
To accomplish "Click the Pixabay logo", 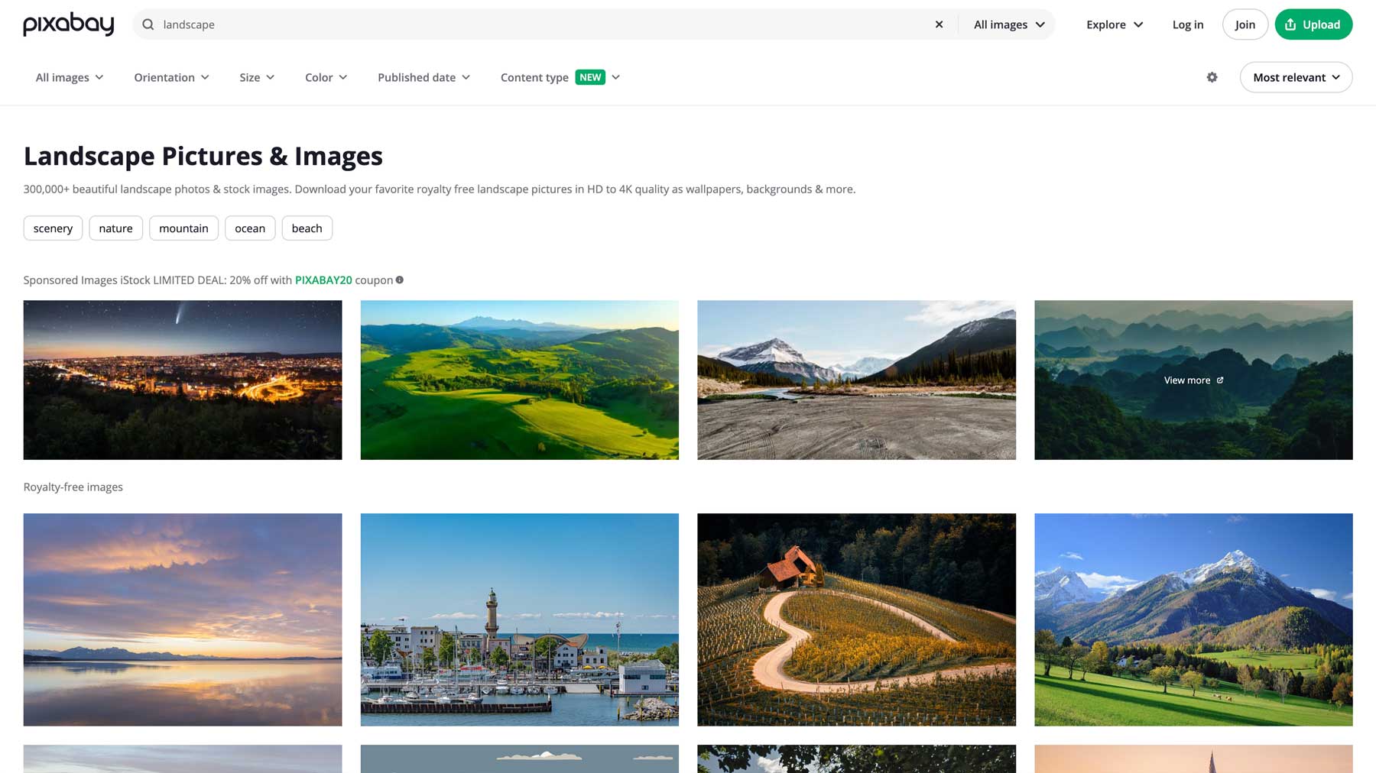I will 69,24.
